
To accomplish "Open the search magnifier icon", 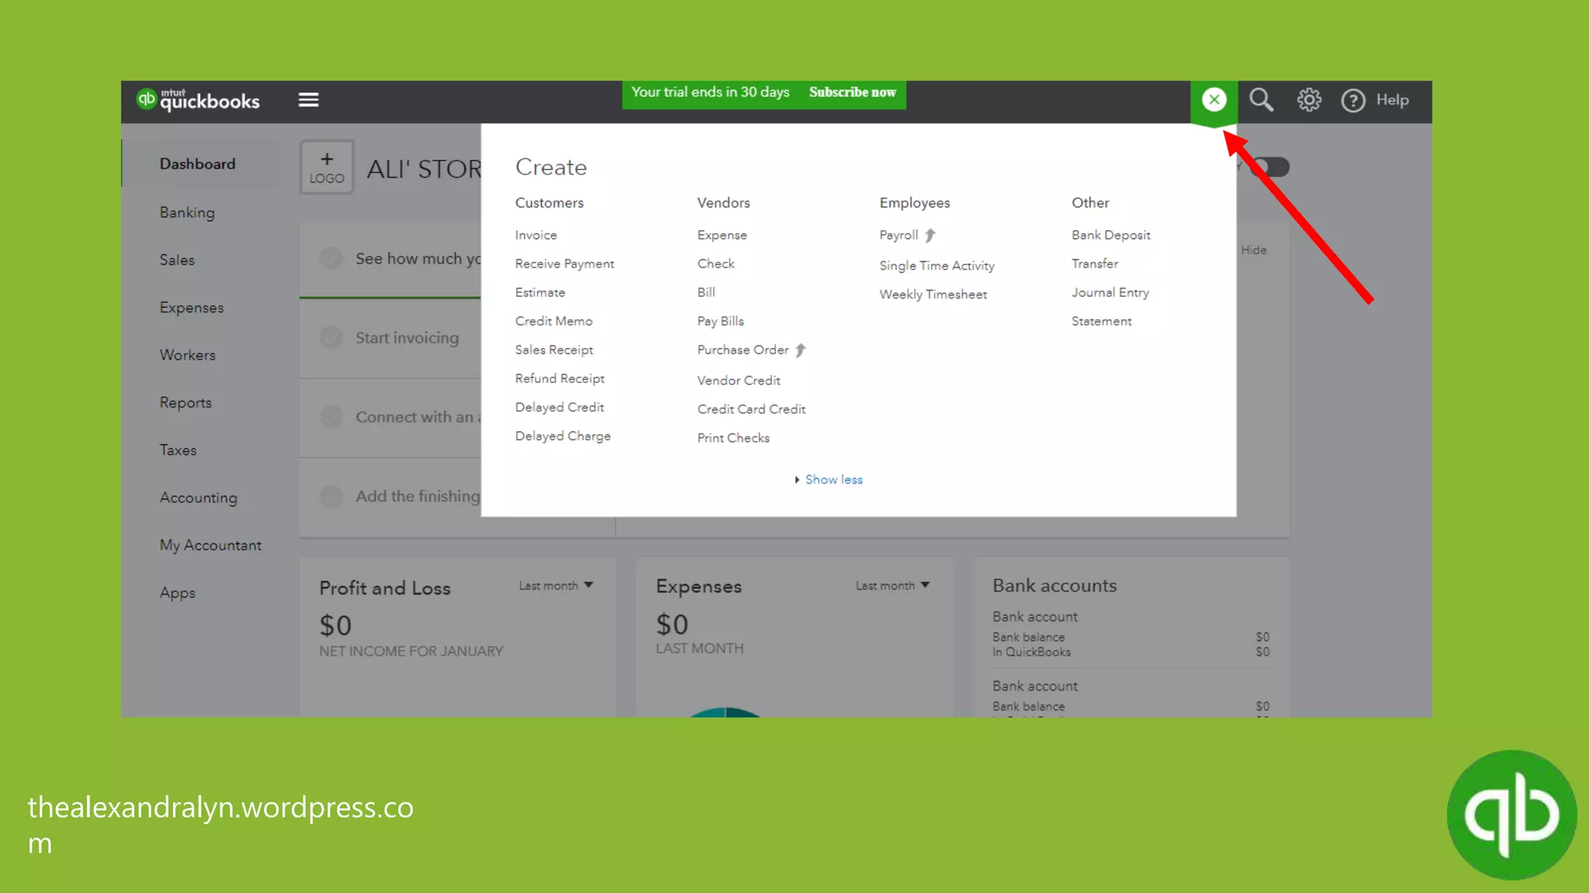I will pos(1261,100).
